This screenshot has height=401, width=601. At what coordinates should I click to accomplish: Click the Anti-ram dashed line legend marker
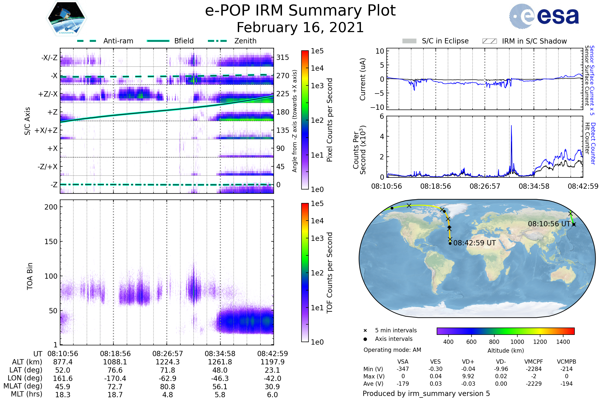87,41
